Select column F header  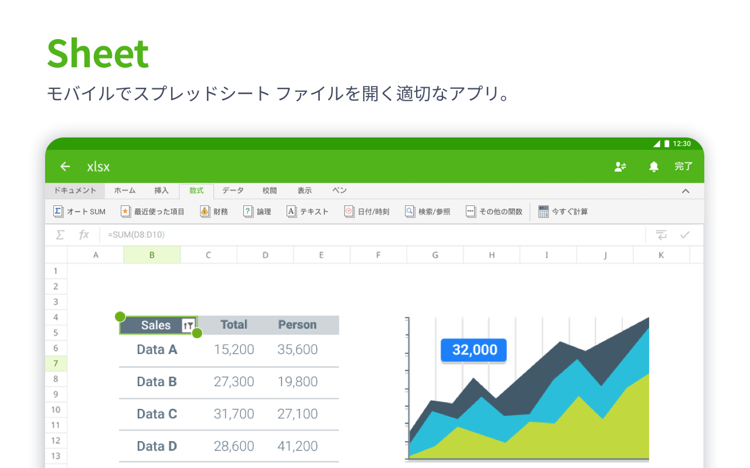(x=379, y=255)
